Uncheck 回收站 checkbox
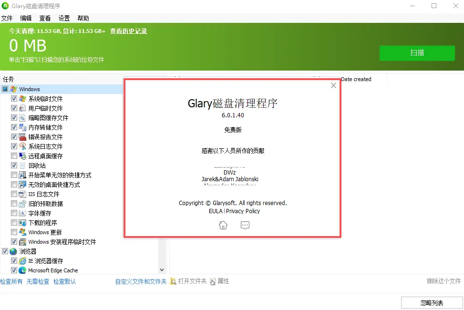Viewport: 464px width, 310px height. 14,165
